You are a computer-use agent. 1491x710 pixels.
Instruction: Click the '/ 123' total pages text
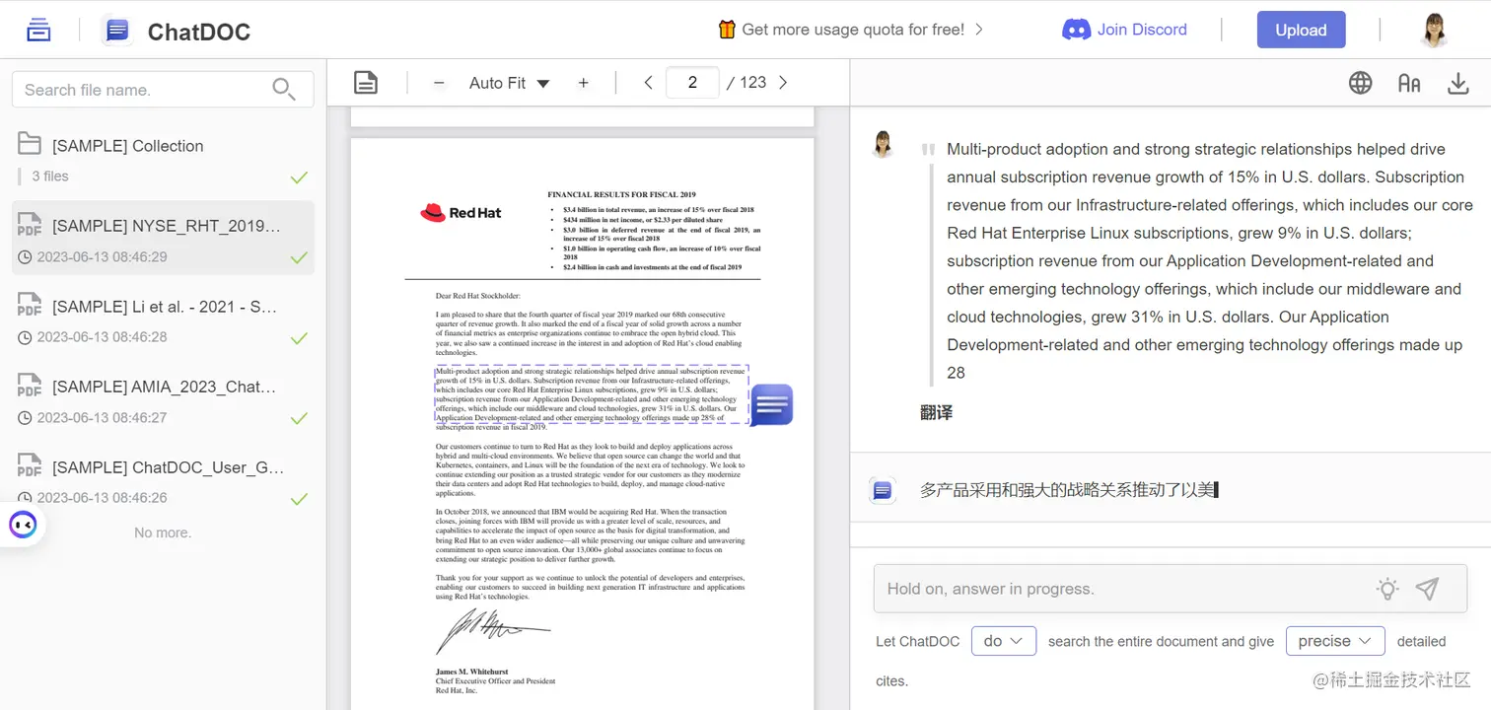coord(746,83)
